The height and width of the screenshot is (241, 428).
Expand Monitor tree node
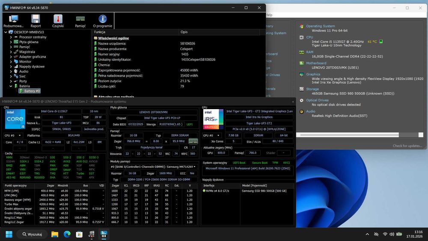[11, 62]
